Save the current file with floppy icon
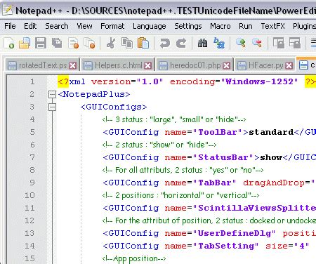The image size is (316, 264). pyautogui.click(x=41, y=44)
